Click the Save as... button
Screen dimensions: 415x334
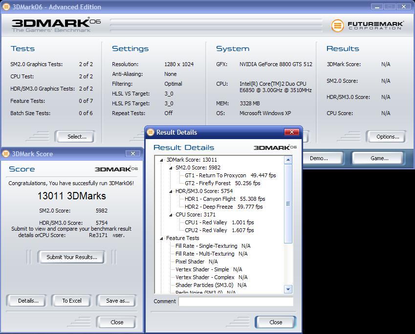pos(116,301)
